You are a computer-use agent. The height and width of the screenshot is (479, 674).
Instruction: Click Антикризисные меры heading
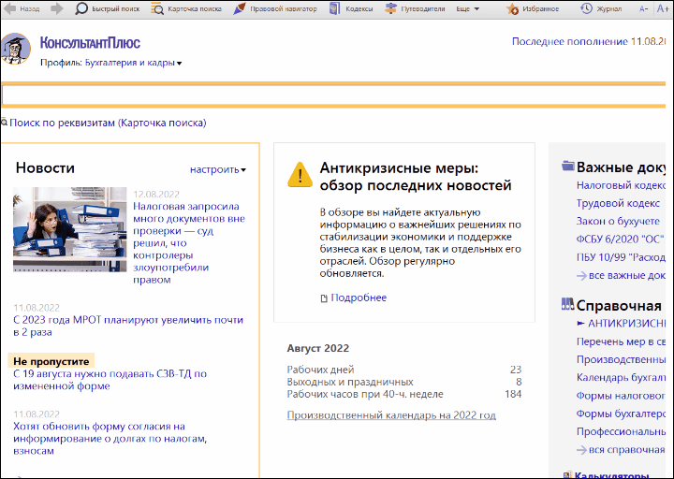tap(416, 177)
